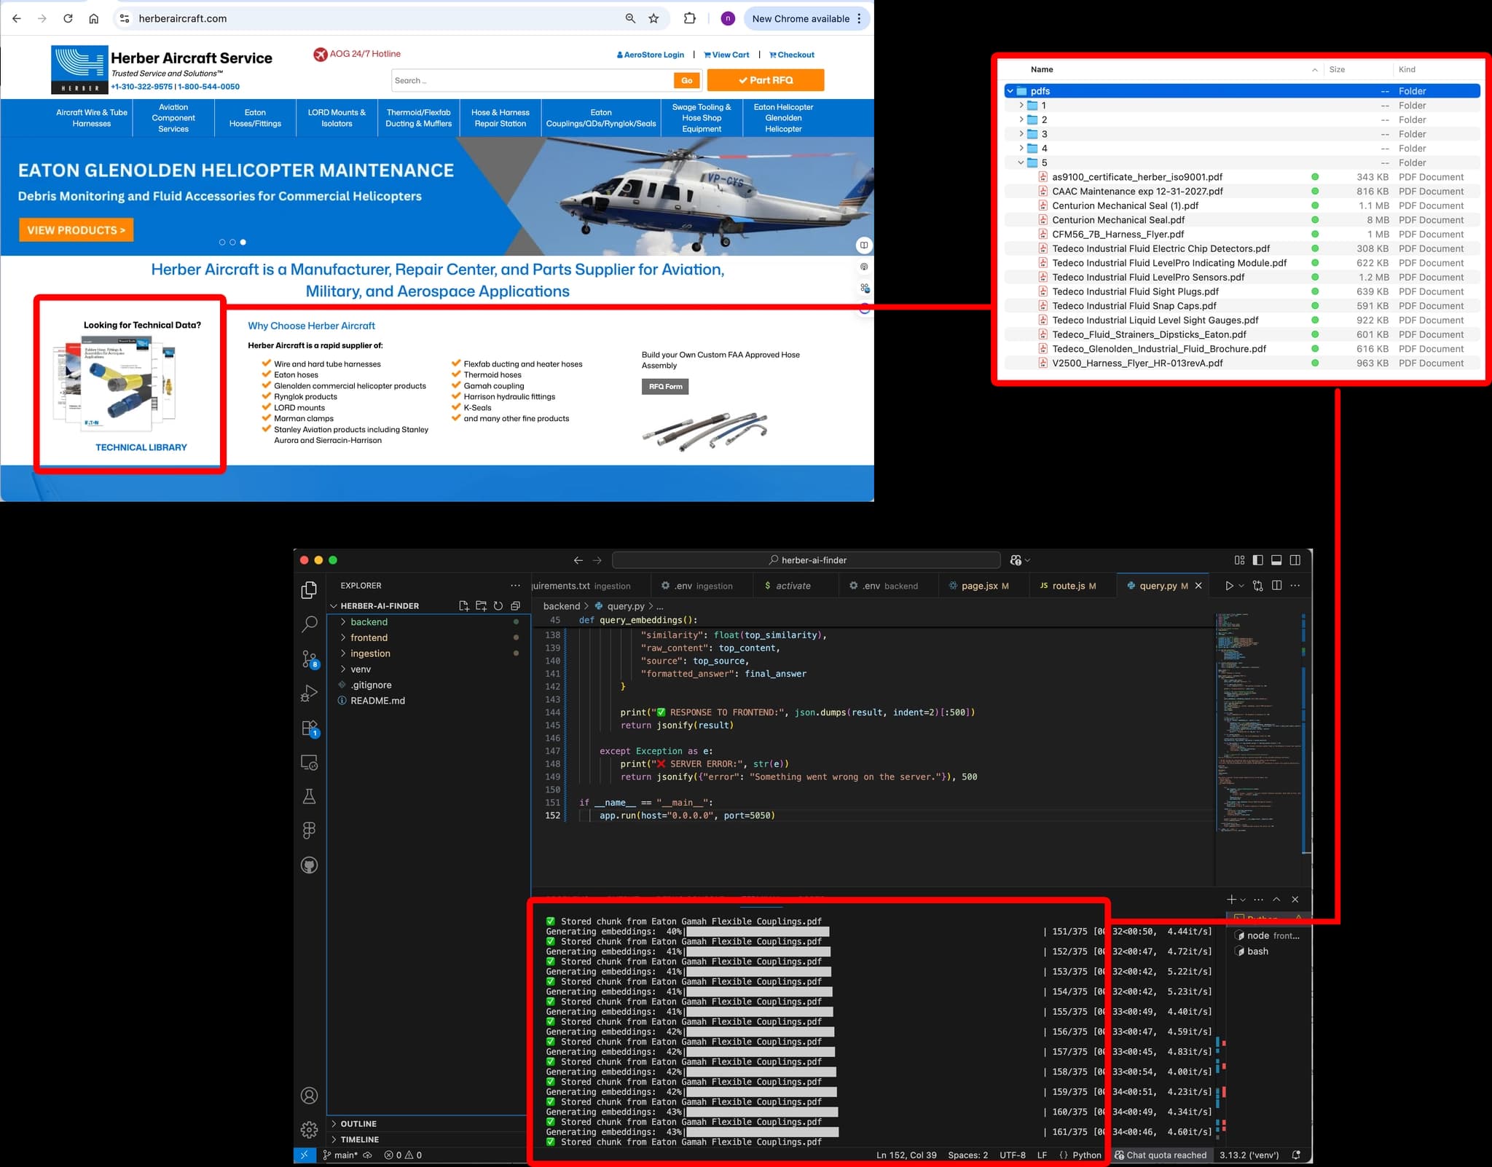
Task: Bookmark this page with star icon
Action: coord(653,18)
